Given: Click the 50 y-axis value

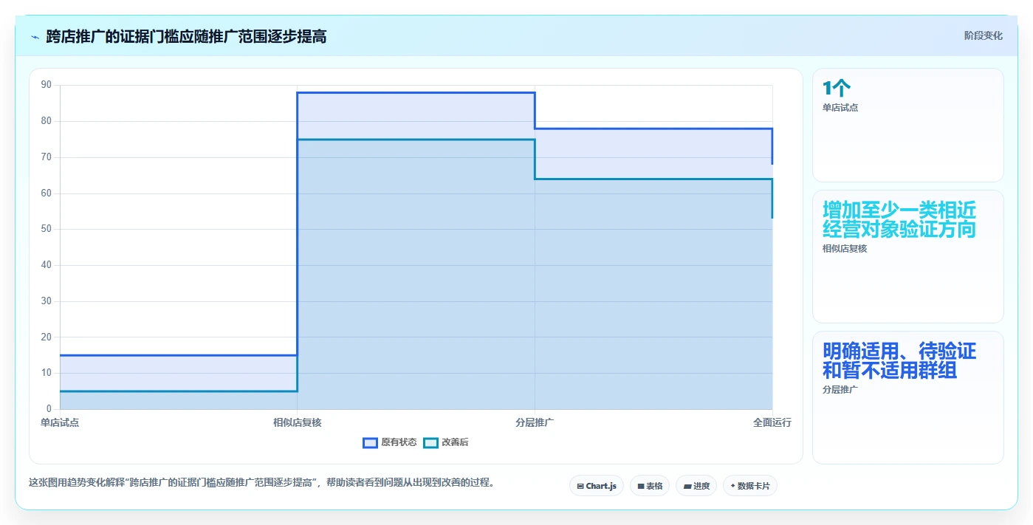Looking at the screenshot, I should pyautogui.click(x=47, y=229).
